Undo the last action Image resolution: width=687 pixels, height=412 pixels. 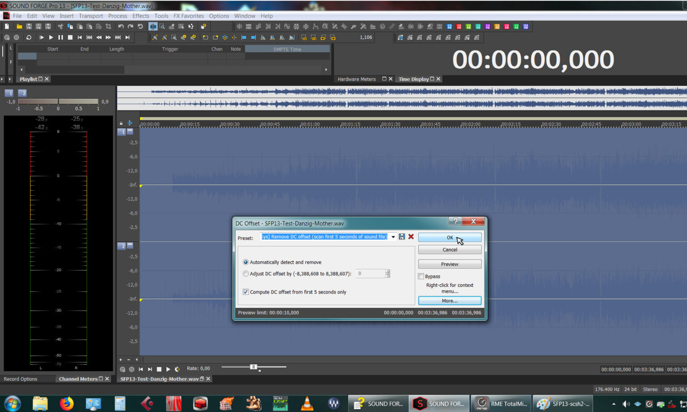coord(121,27)
